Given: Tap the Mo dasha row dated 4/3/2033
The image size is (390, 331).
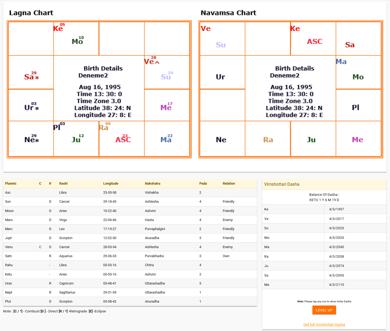Looking at the screenshot, I should [x=324, y=238].
